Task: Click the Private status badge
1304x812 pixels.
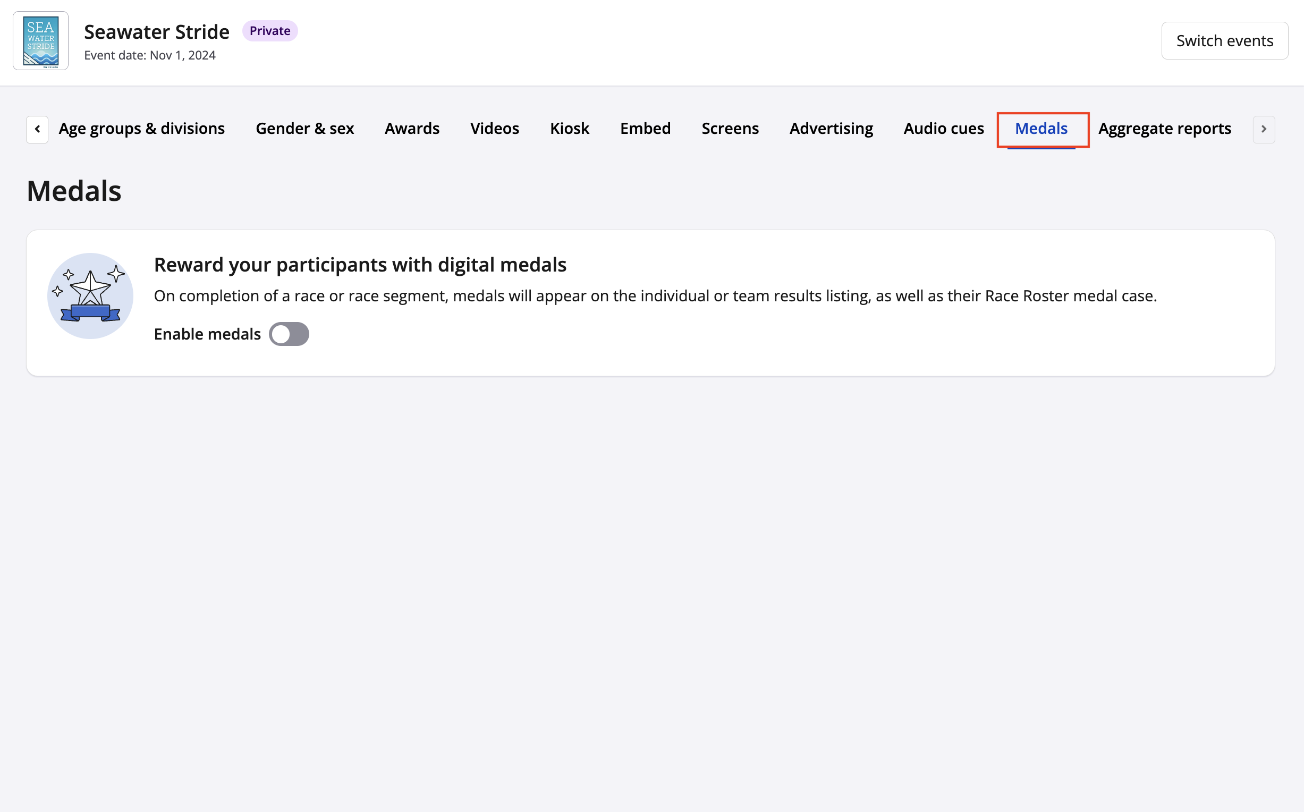Action: tap(269, 31)
